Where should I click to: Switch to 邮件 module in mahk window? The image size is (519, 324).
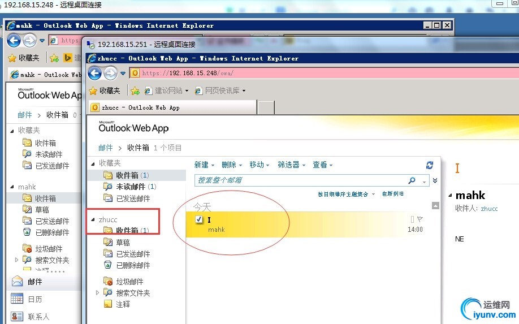[45, 282]
